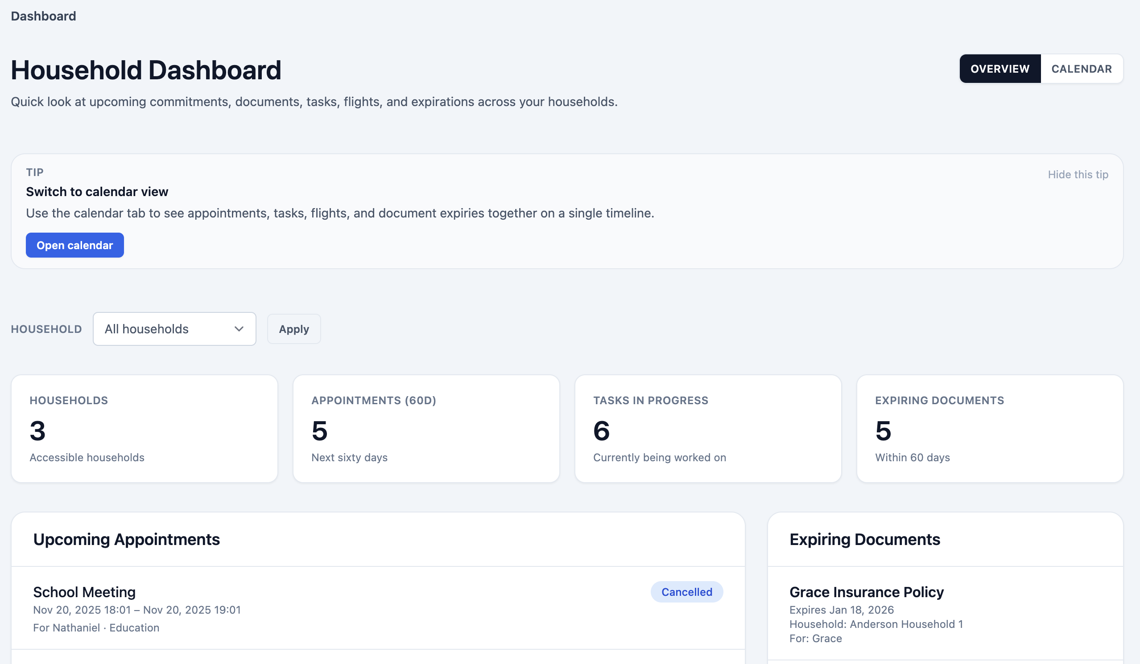This screenshot has width=1140, height=664.
Task: Open the Expiring Documents stat card
Action: pos(989,429)
